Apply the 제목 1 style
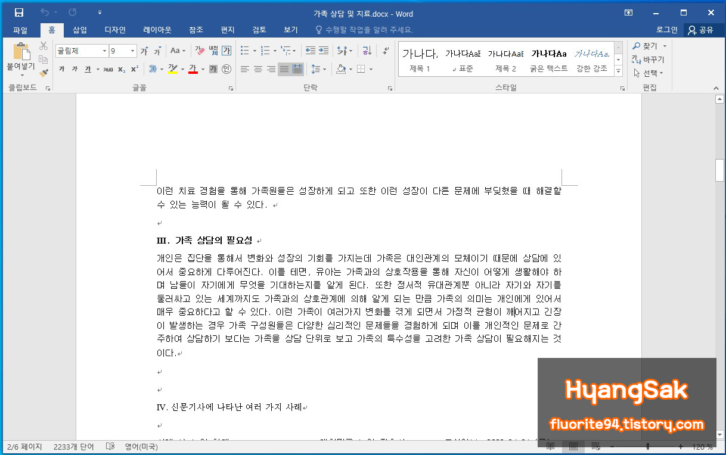Viewport: 726px width, 455px height. tap(420, 60)
